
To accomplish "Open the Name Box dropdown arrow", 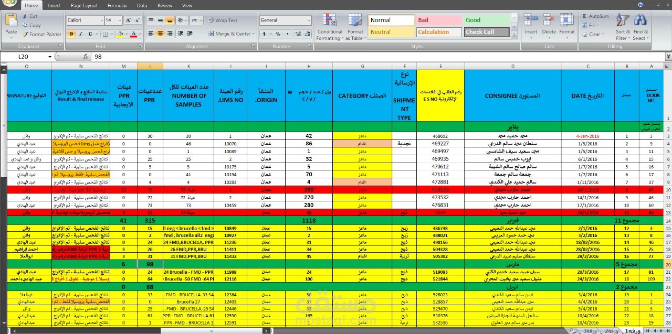I will (50, 57).
